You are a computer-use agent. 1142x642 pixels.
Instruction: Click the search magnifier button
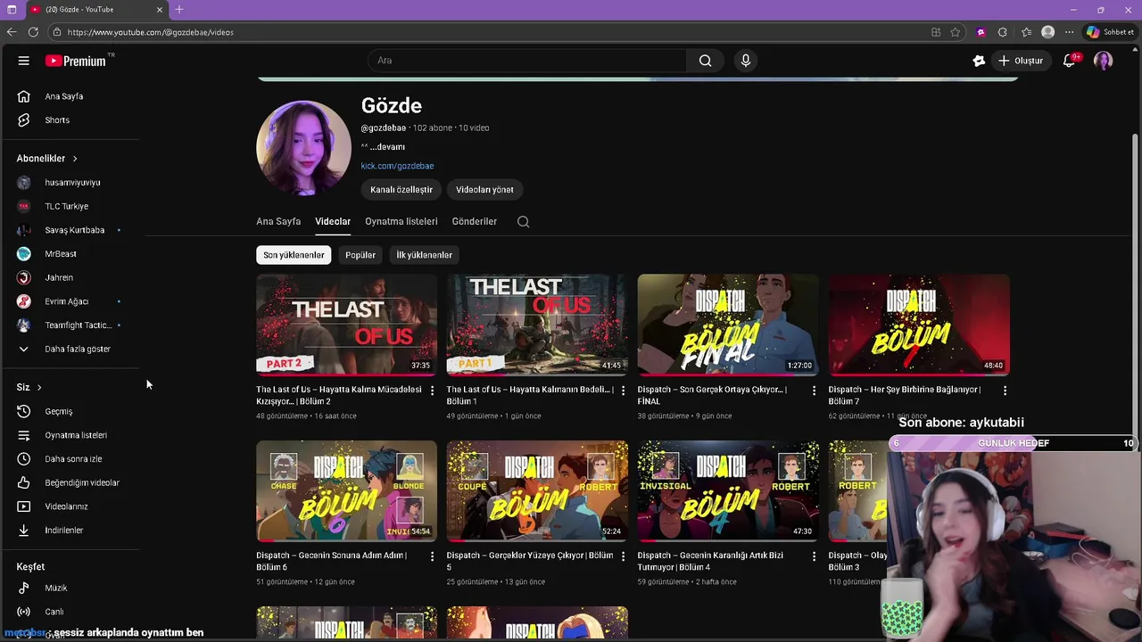pos(705,61)
